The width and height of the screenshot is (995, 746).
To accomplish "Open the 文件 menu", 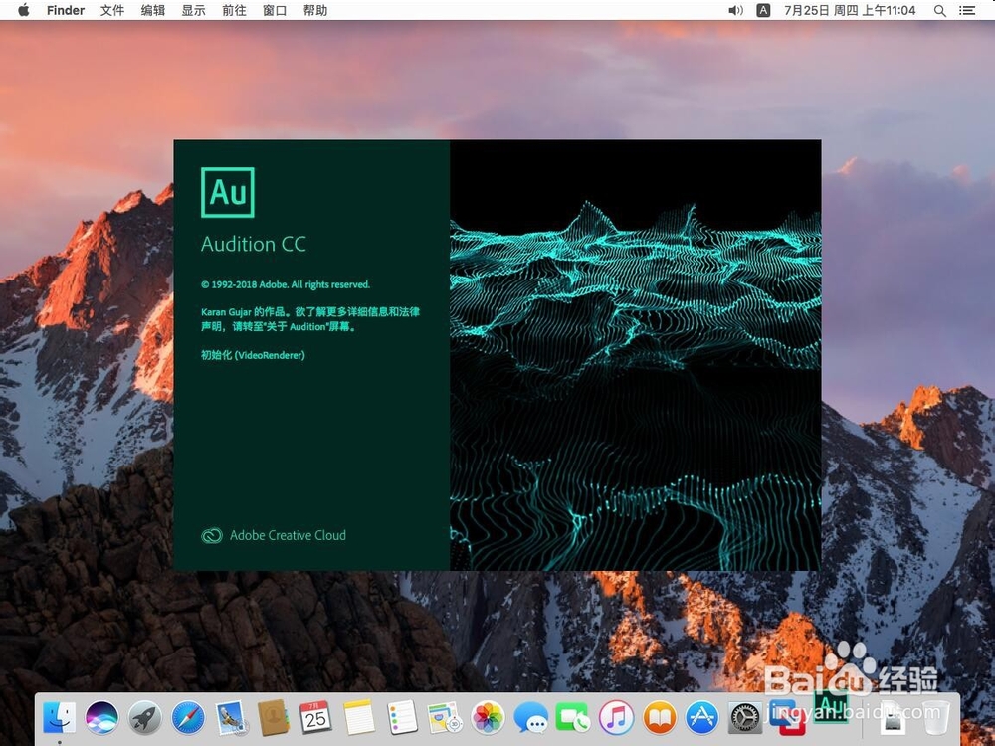I will pyautogui.click(x=112, y=10).
